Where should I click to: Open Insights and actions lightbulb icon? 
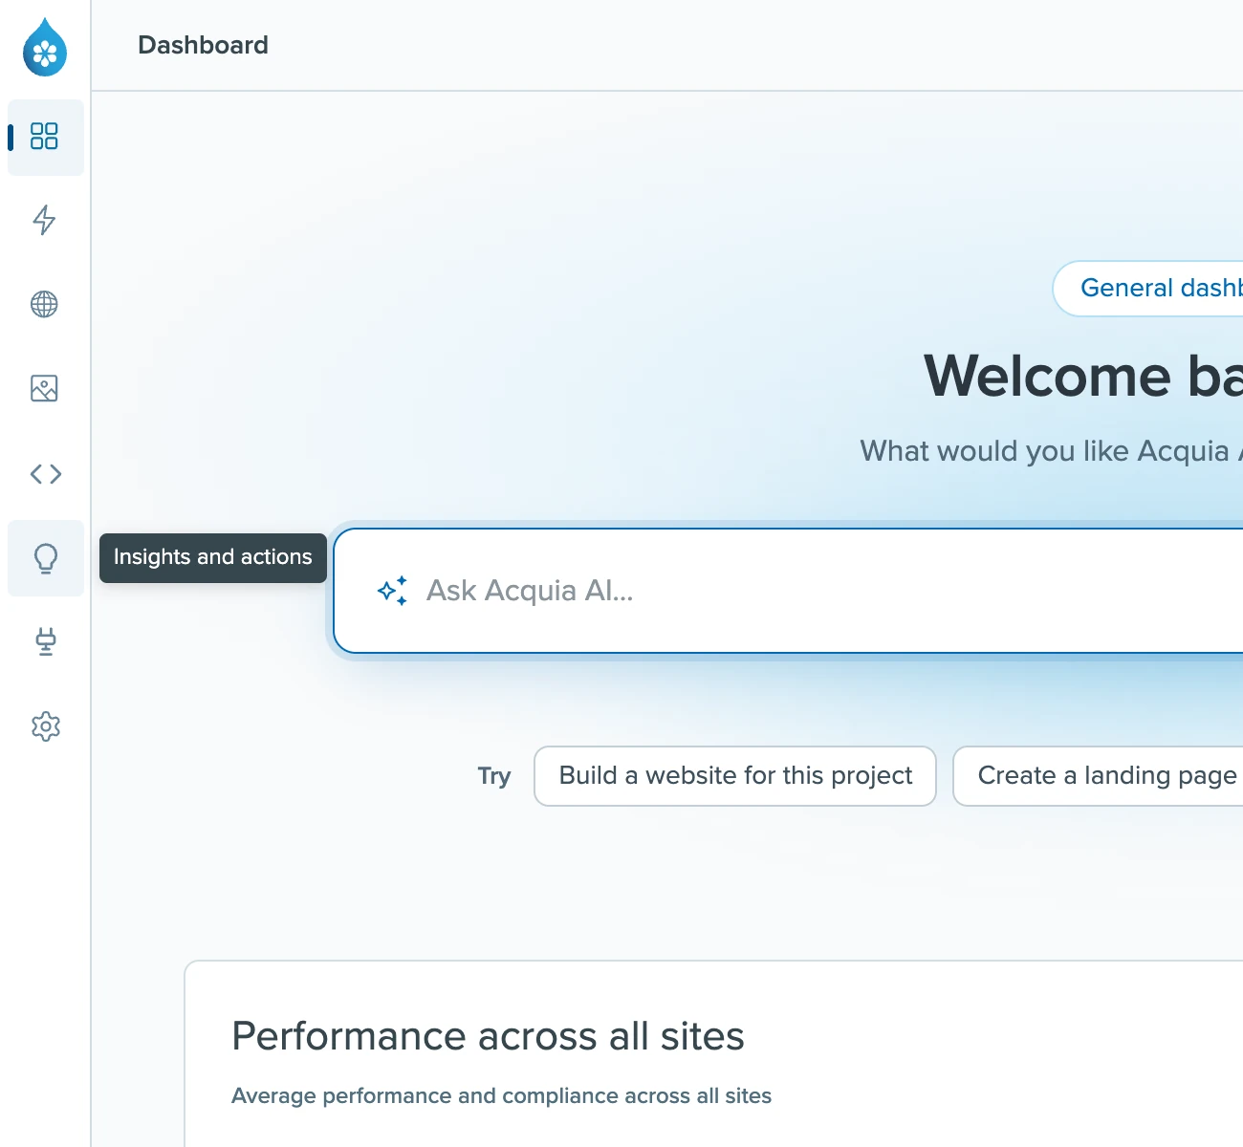pos(45,558)
